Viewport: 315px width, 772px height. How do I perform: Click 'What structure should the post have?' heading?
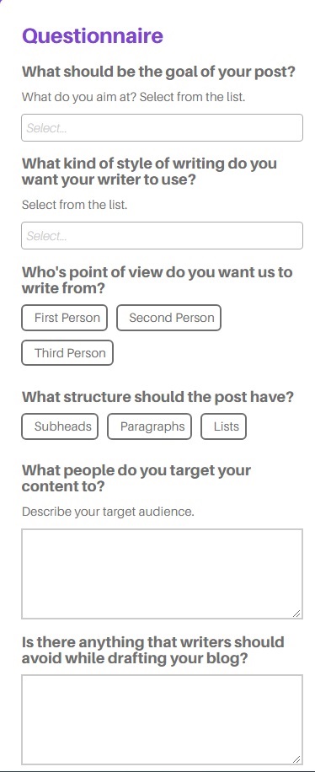[157, 397]
